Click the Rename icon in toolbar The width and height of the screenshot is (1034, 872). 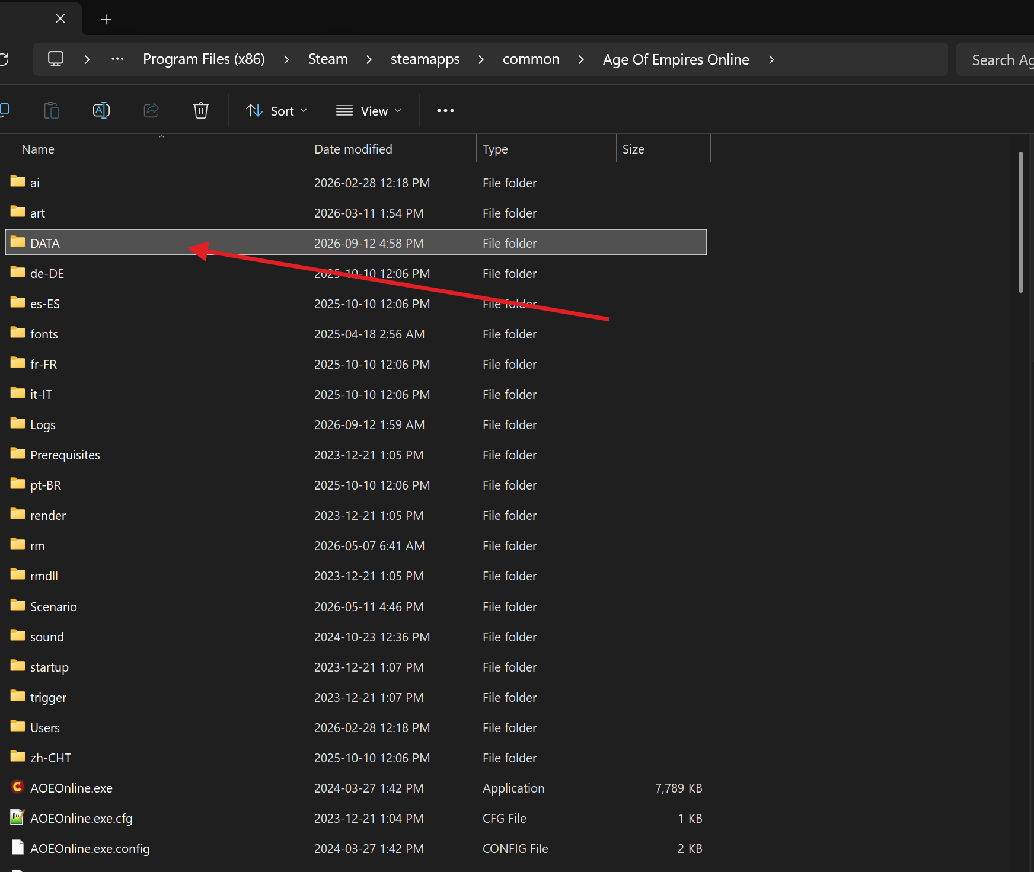[x=101, y=110]
